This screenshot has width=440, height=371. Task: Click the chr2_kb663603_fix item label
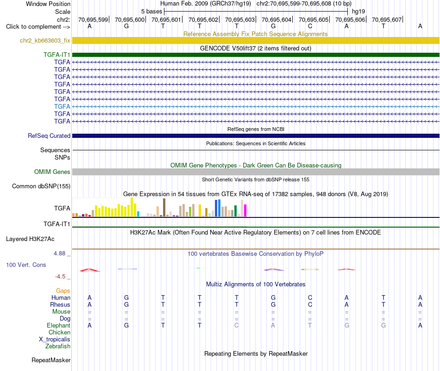[45, 40]
